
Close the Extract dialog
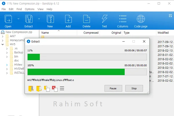coord(144,41)
